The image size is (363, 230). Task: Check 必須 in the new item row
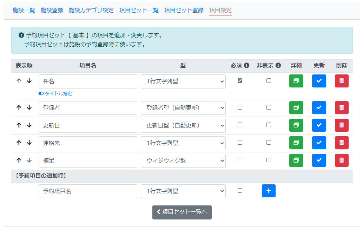point(240,190)
